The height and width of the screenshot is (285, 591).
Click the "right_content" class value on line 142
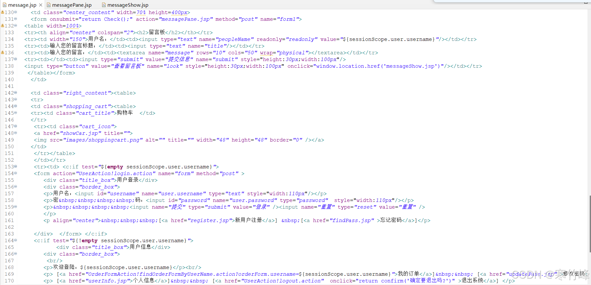point(87,93)
